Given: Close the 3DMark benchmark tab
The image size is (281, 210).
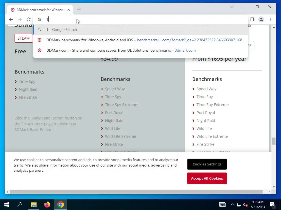Looking at the screenshot, I should point(68,10).
